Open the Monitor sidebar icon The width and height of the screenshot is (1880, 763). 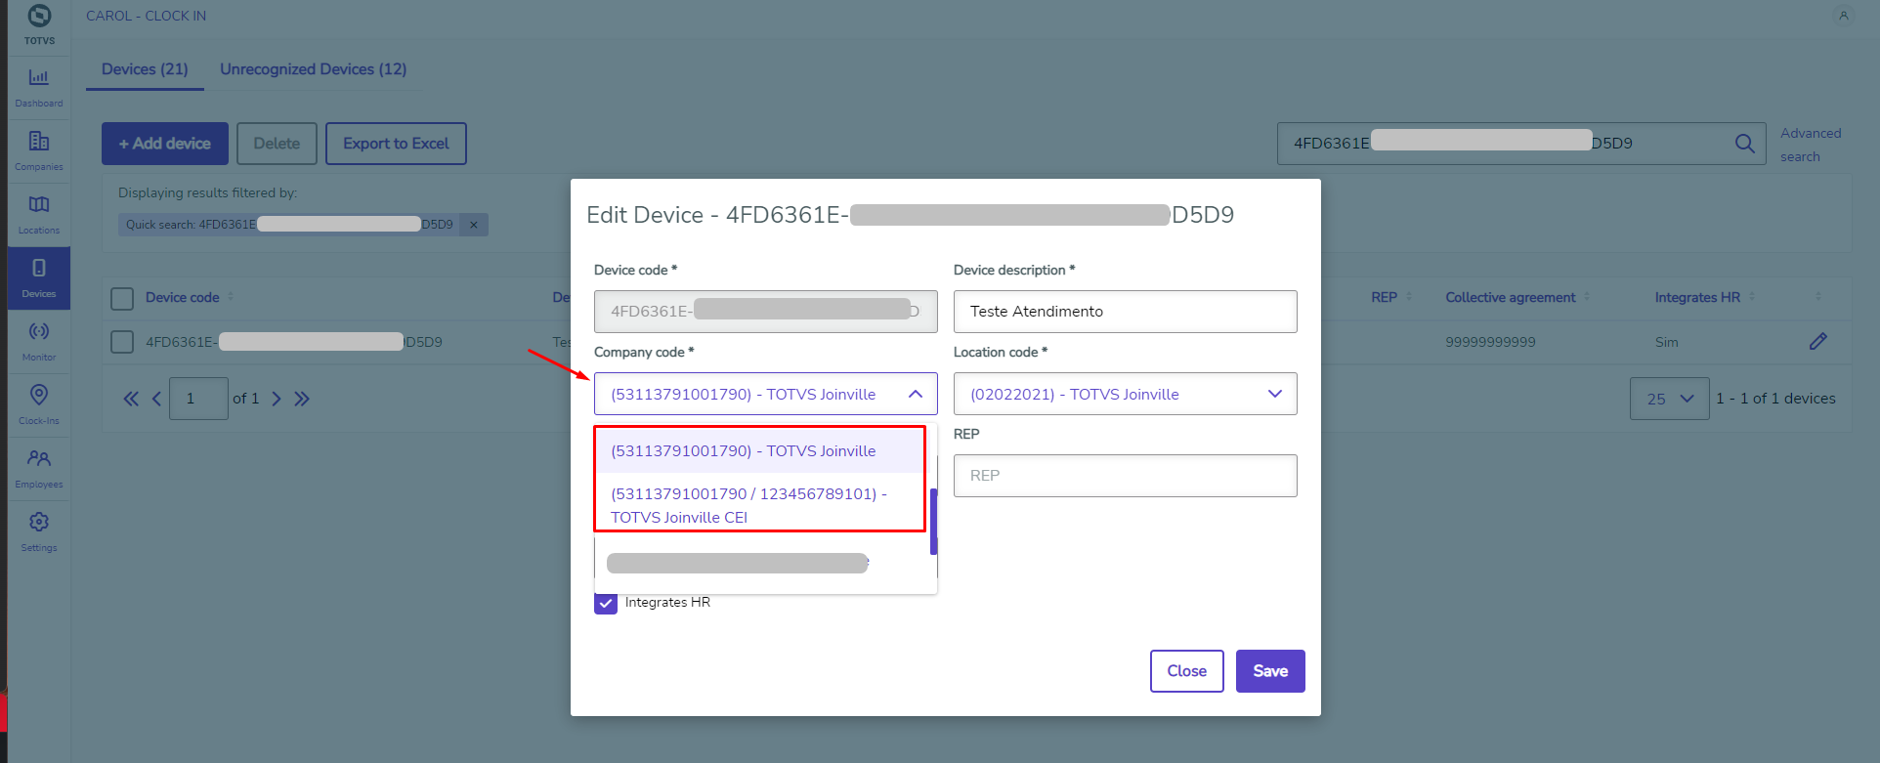tap(39, 339)
